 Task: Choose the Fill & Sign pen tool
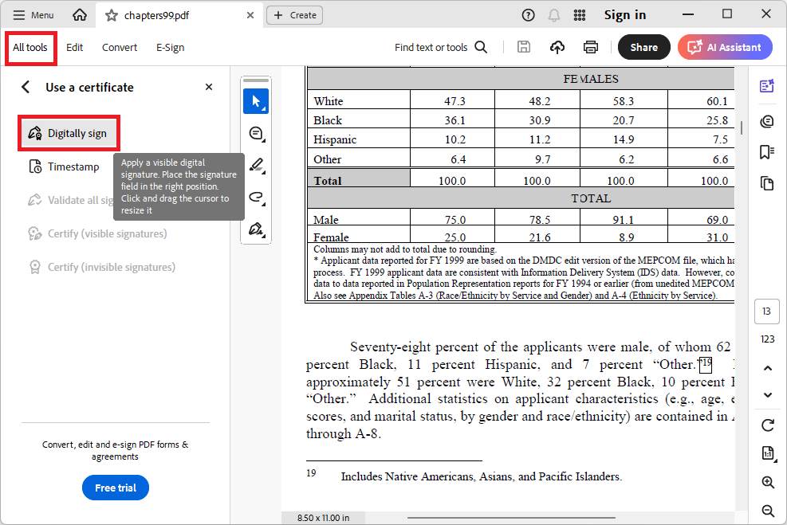click(x=255, y=229)
